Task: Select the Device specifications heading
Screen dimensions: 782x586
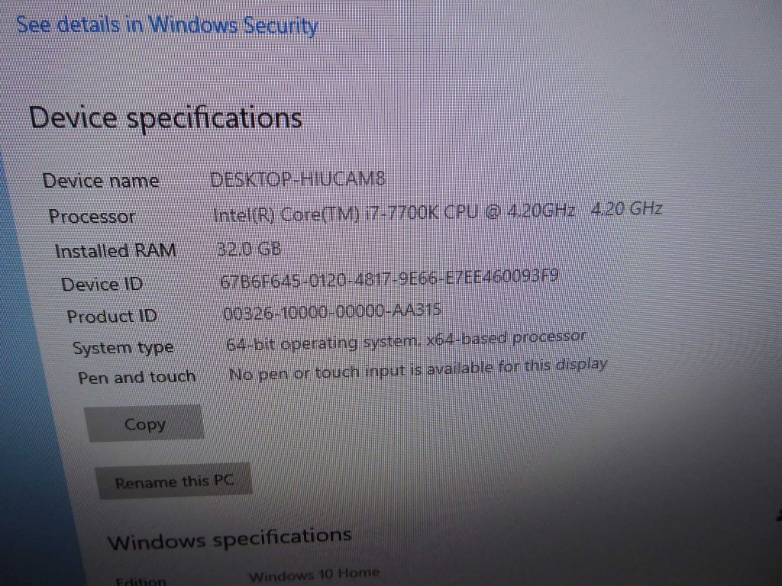Action: pos(166,118)
